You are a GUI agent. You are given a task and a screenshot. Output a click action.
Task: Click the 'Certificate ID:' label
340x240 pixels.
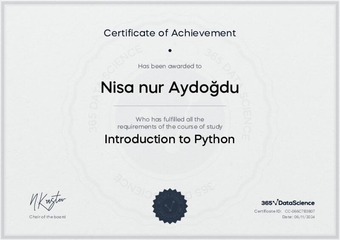coord(268,211)
